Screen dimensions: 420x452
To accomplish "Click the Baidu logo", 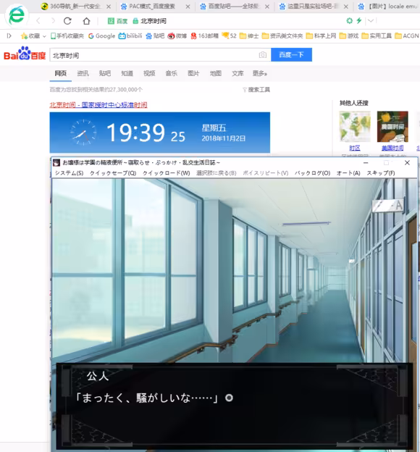I will click(25, 54).
